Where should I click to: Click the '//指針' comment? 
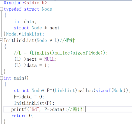(67, 40)
